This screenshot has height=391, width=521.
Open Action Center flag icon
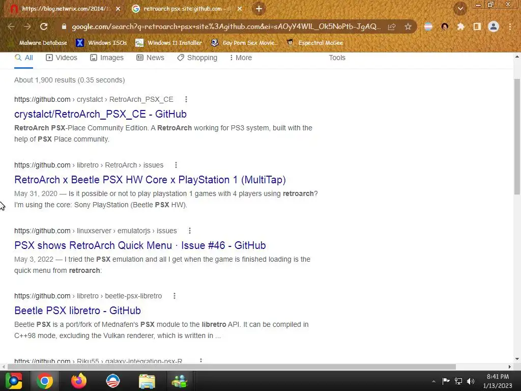[446, 381]
